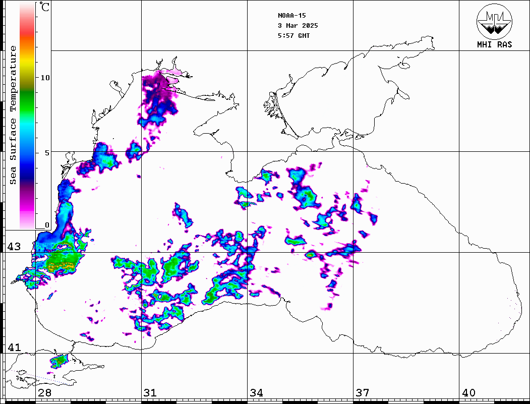Click longitude label 31
The height and width of the screenshot is (404, 530).
click(150, 392)
